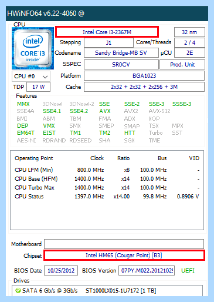This screenshot has height=302, width=214.
Task: Click the greyed Turbo feature label
Action: [x=156, y=133]
